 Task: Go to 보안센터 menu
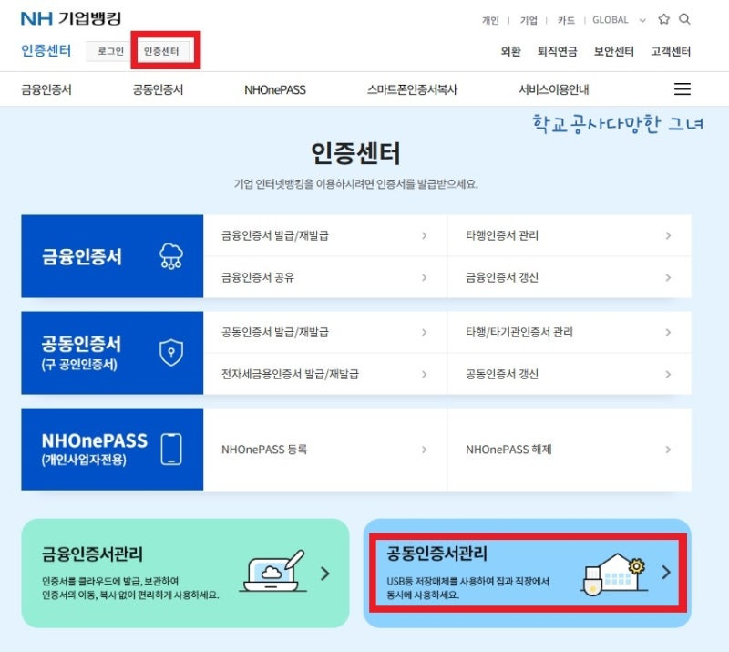[x=613, y=51]
